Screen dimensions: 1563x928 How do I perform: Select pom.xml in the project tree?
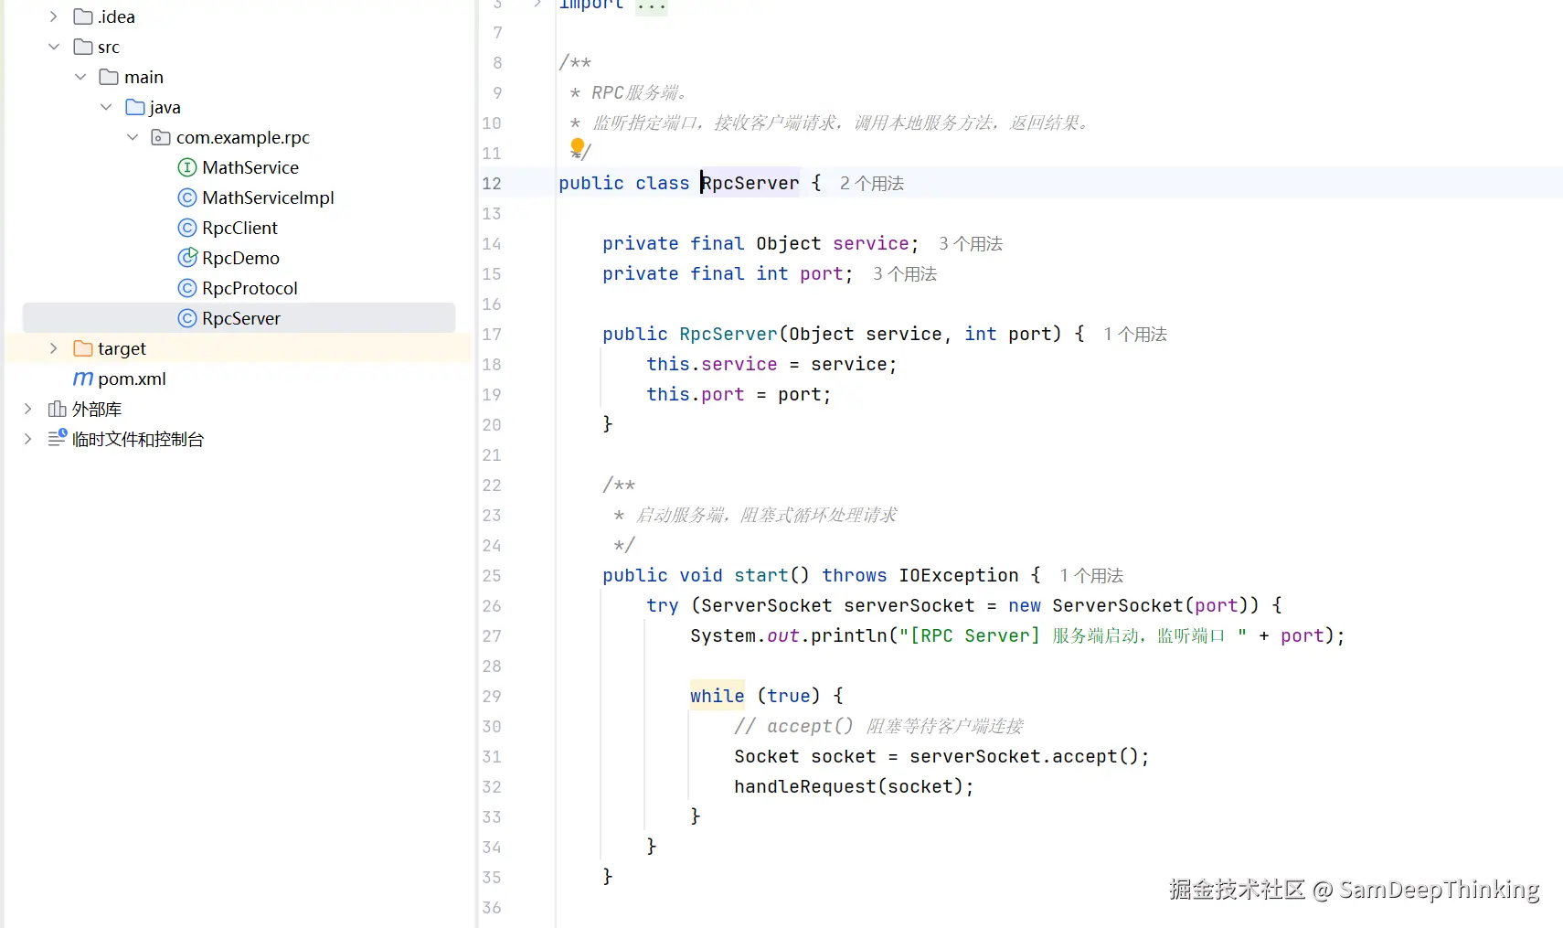click(132, 379)
